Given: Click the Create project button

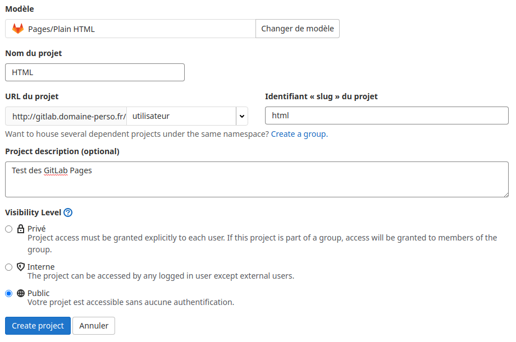Looking at the screenshot, I should 38,326.
